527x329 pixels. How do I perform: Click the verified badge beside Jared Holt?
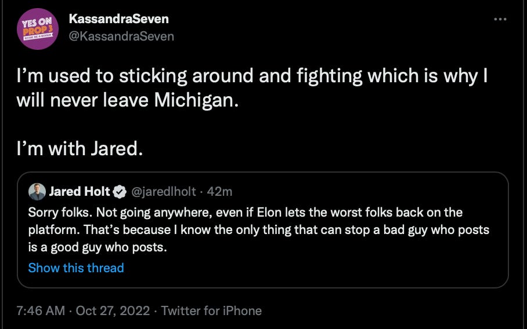point(120,191)
